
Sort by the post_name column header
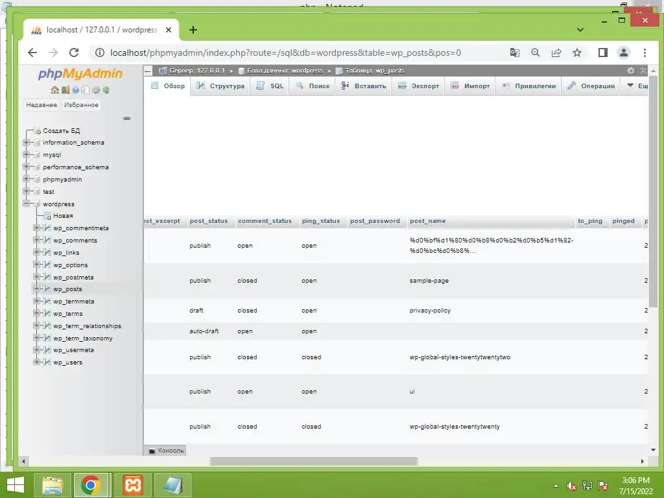[428, 221]
